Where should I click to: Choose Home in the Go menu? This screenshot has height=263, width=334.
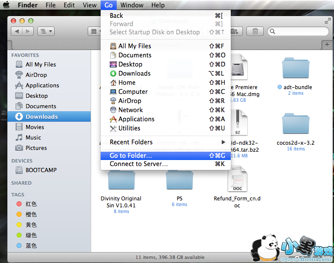click(x=166, y=83)
